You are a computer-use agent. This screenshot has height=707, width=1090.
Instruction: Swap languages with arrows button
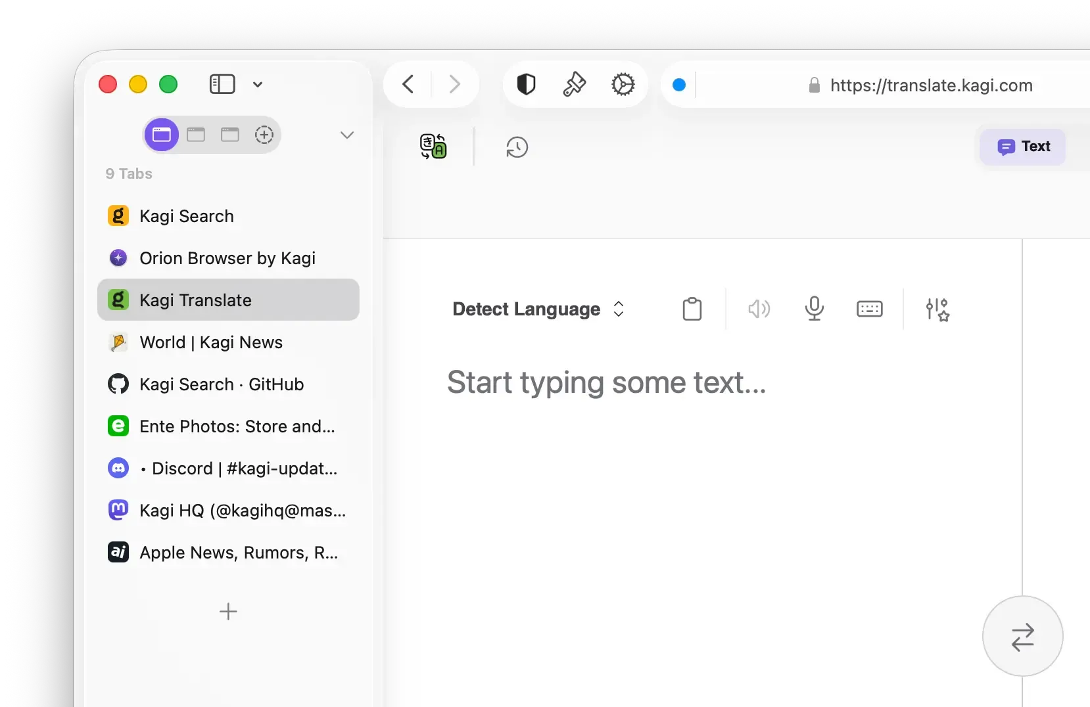click(1023, 636)
